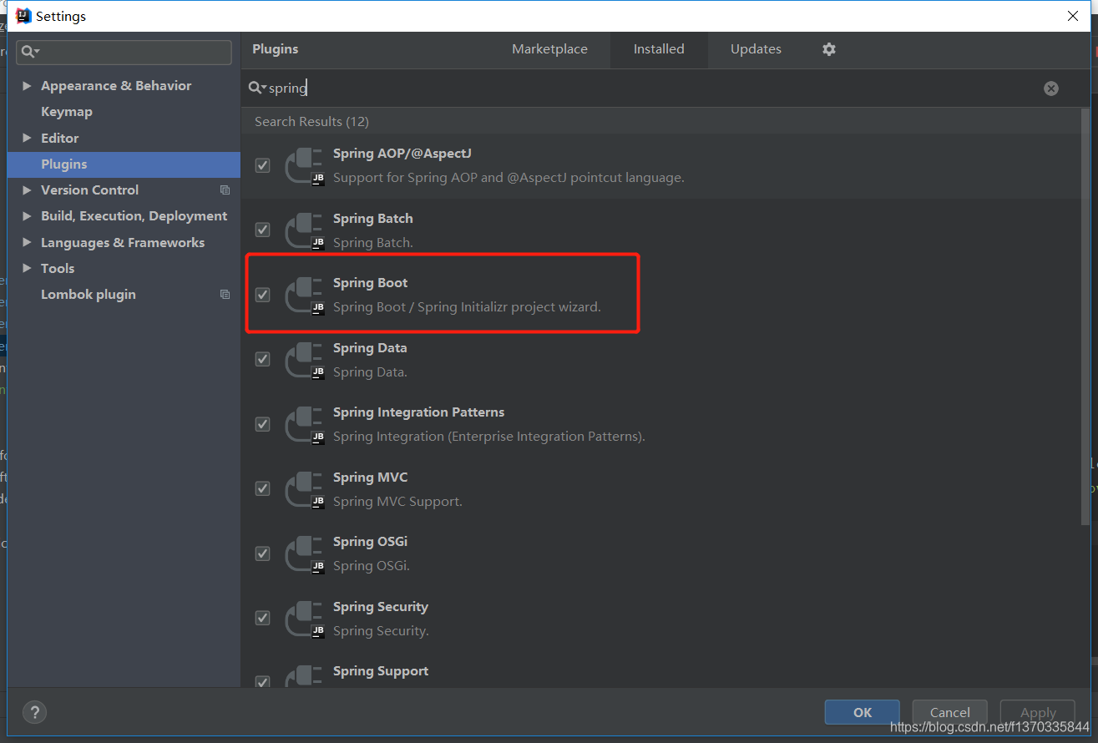Open plugin search options magnifier dropdown
The height and width of the screenshot is (743, 1098).
point(257,88)
